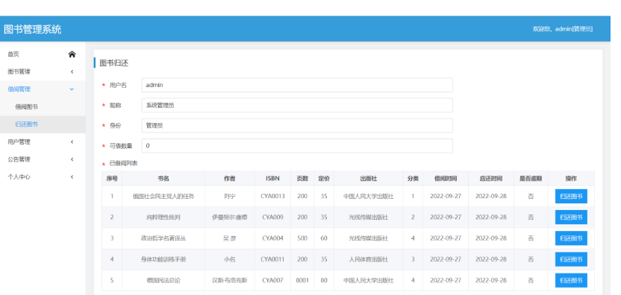Click the 作者 column header

(x=230, y=179)
